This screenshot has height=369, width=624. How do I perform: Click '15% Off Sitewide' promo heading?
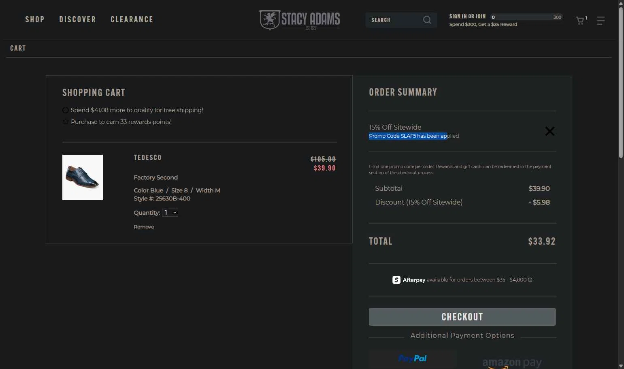pyautogui.click(x=395, y=127)
